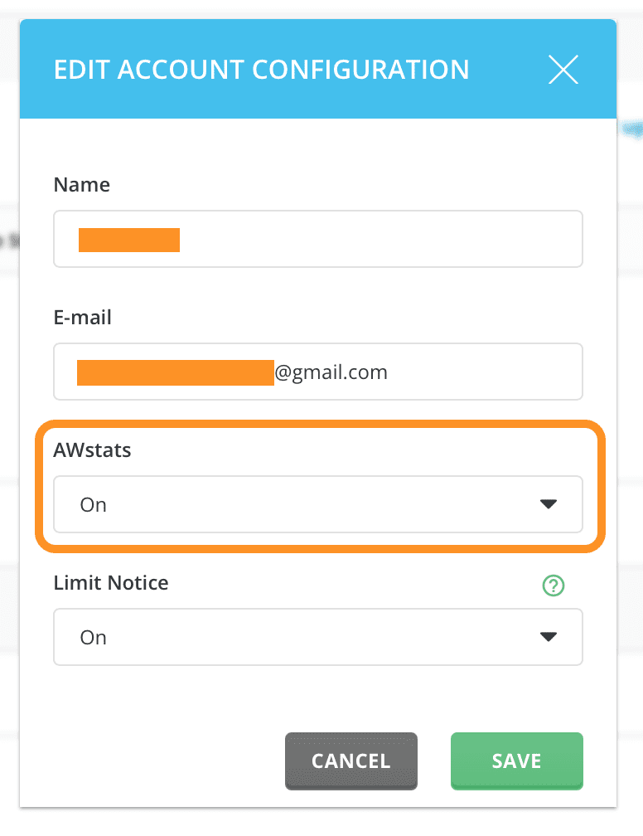Switch Limit Notice from On to Off
The width and height of the screenshot is (643, 836).
coord(318,637)
